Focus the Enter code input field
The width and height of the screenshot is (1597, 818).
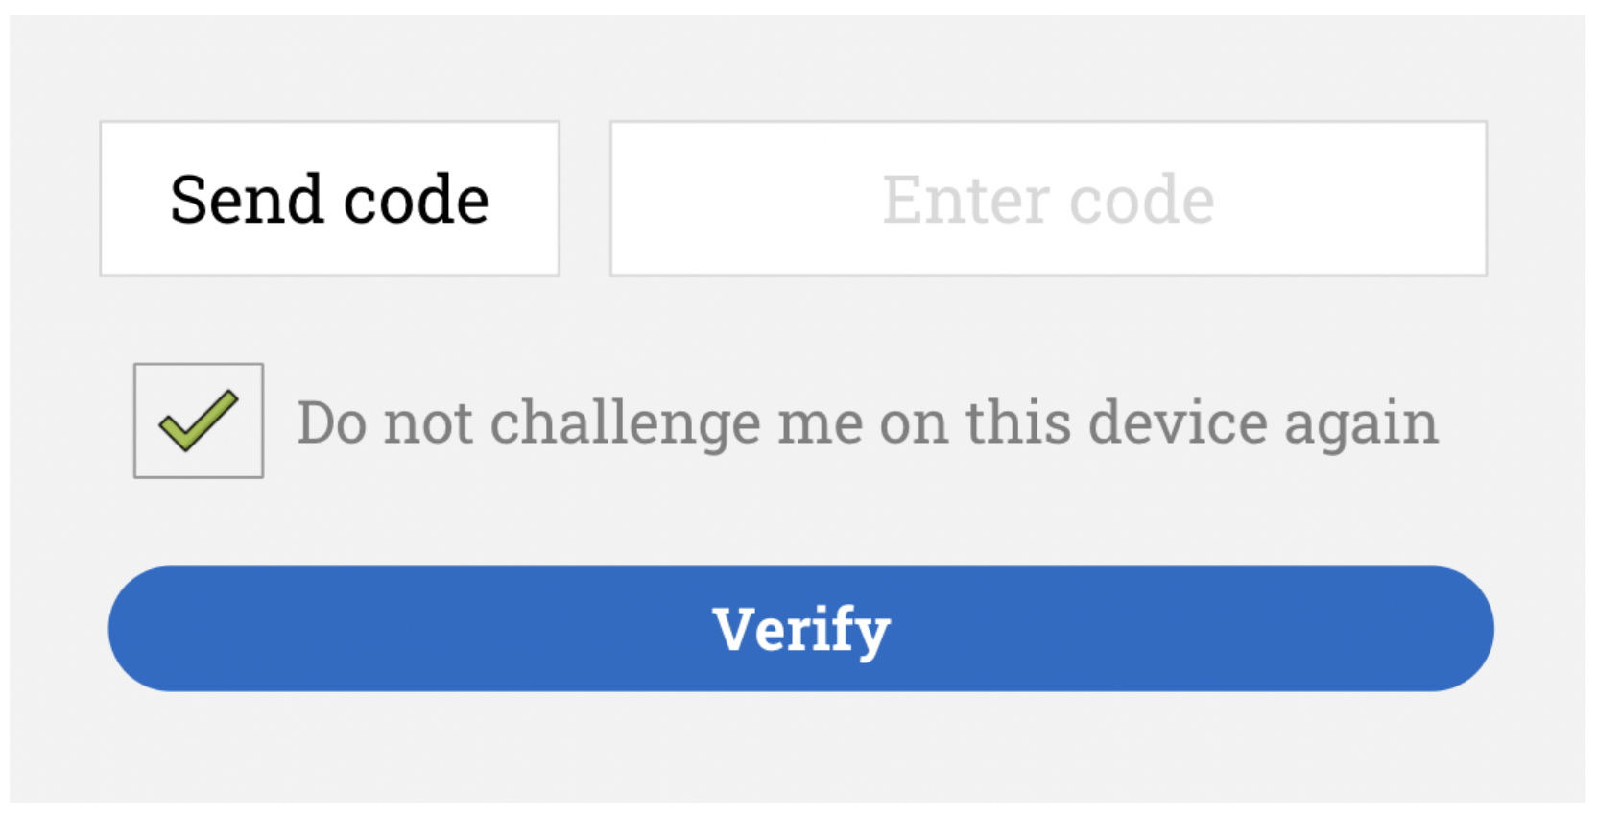click(1048, 199)
